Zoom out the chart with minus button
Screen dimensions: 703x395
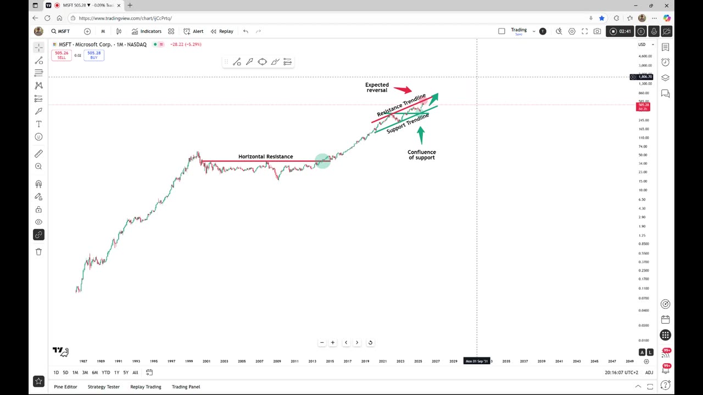pyautogui.click(x=322, y=342)
